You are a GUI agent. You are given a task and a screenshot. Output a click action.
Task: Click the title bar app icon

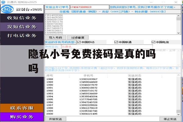pos(3,2)
